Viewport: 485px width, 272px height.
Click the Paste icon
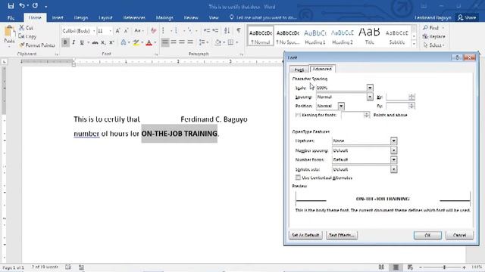(x=9, y=32)
